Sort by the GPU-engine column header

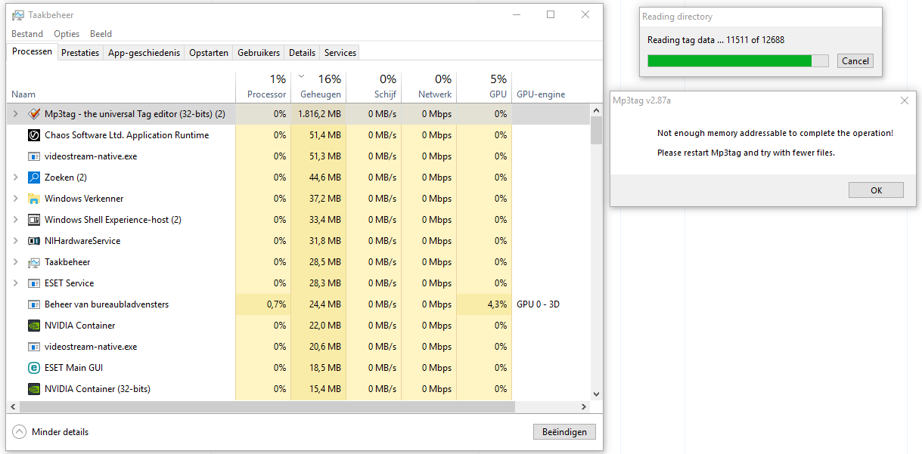coord(551,87)
